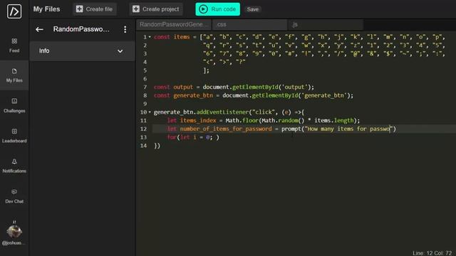Open the My Files sidebar icon

[14, 71]
